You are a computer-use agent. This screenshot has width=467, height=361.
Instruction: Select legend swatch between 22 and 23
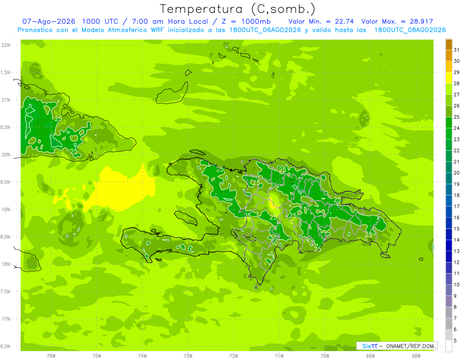tap(449, 145)
